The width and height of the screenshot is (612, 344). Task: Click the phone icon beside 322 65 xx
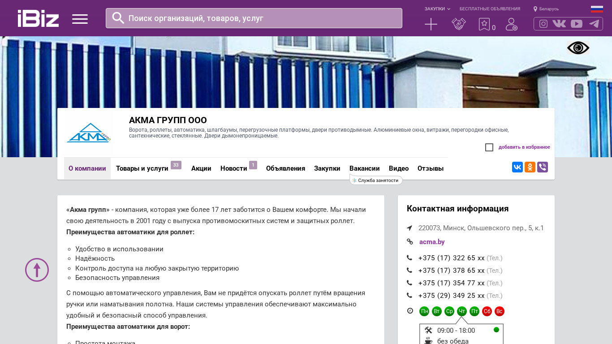[x=409, y=258]
